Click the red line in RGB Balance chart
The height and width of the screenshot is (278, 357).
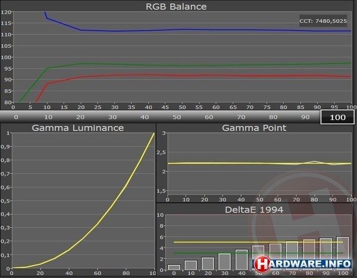pyautogui.click(x=178, y=75)
